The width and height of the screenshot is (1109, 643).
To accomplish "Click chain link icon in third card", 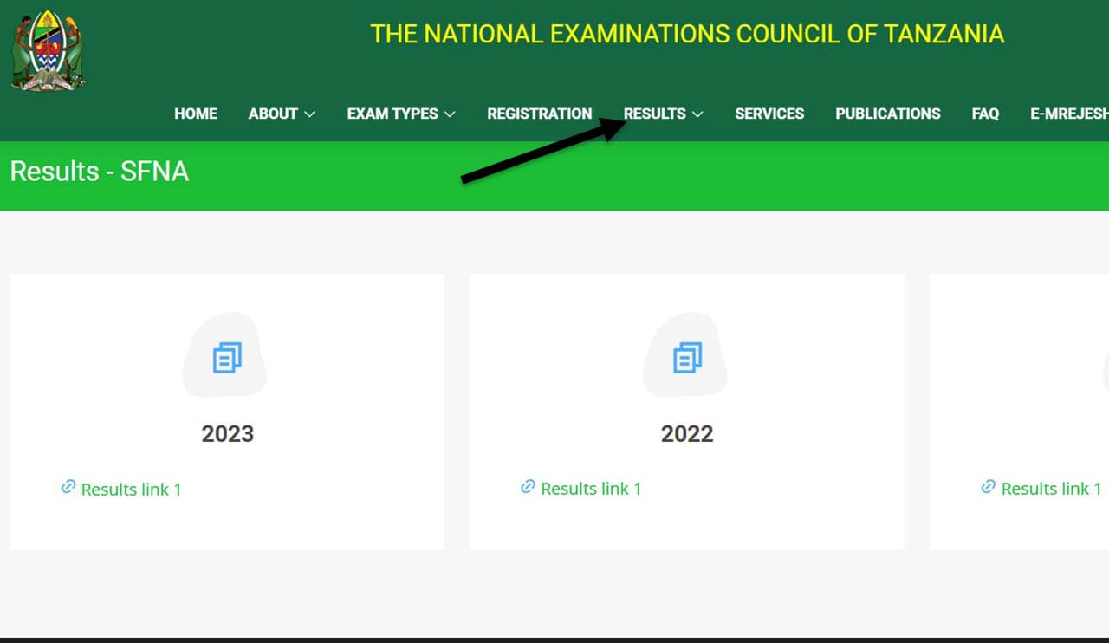I will [988, 488].
